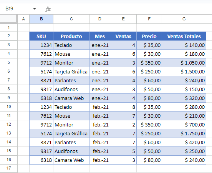The image size is (212, 173).
Task: Select Camara Web cell in row 9
Action: (x=71, y=98)
